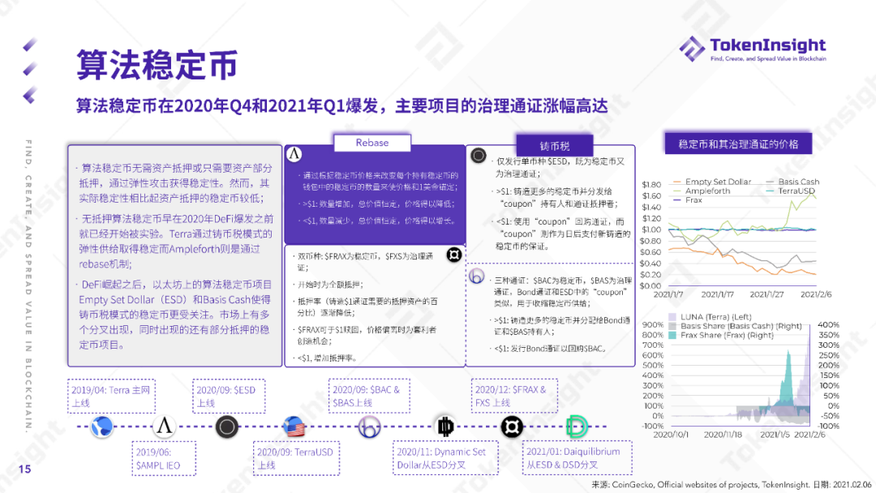
Task: Select the $BAC token icon on the timeline
Action: 370,427
